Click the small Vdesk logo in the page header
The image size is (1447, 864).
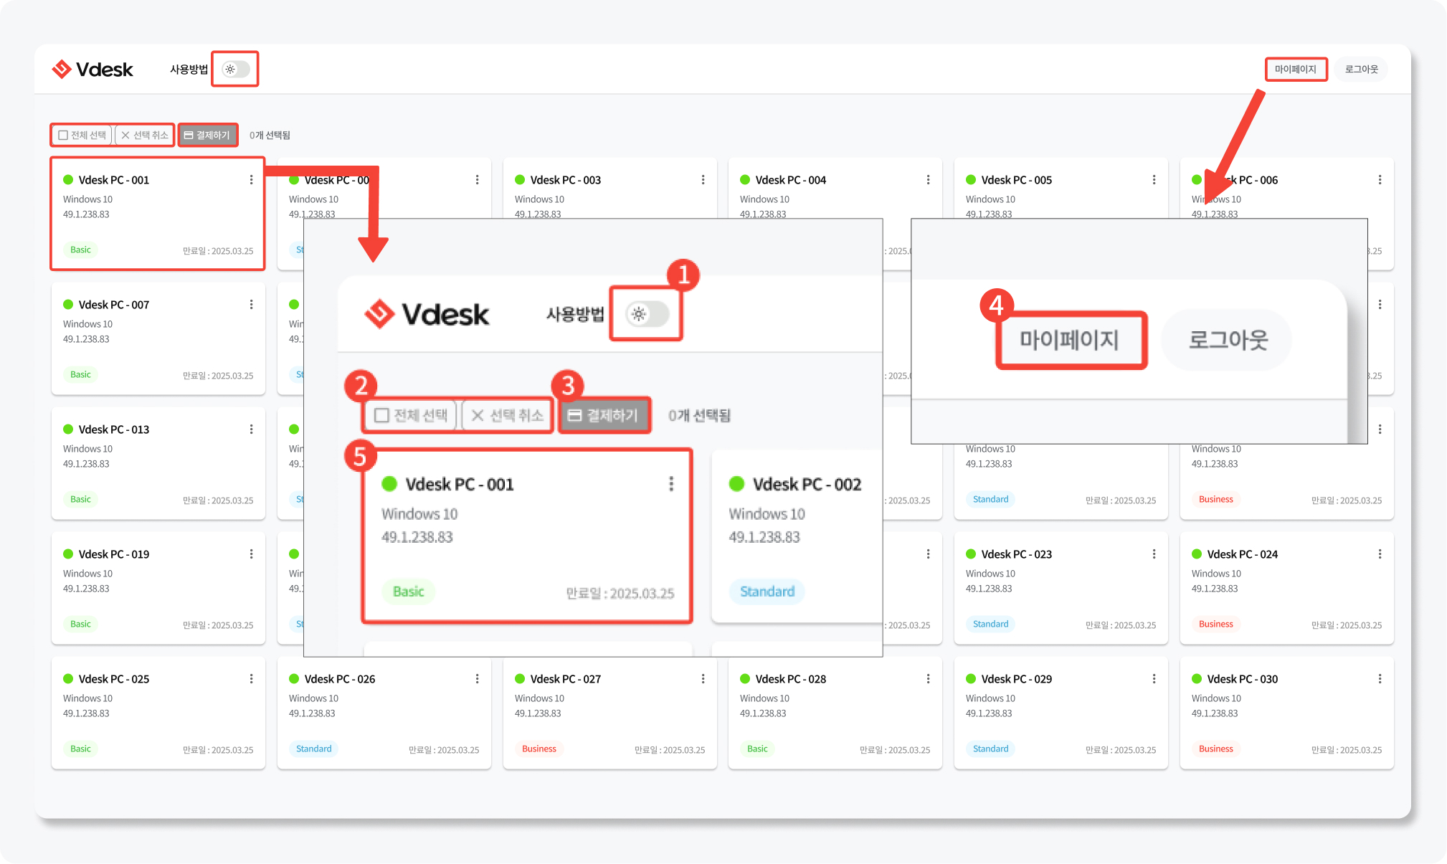click(92, 70)
